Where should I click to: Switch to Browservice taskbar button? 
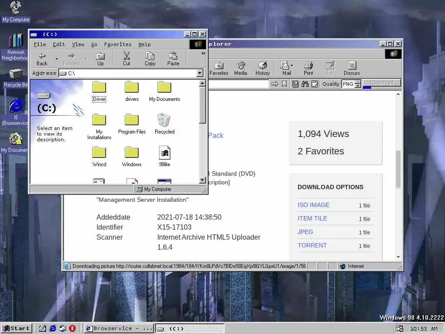(119, 329)
